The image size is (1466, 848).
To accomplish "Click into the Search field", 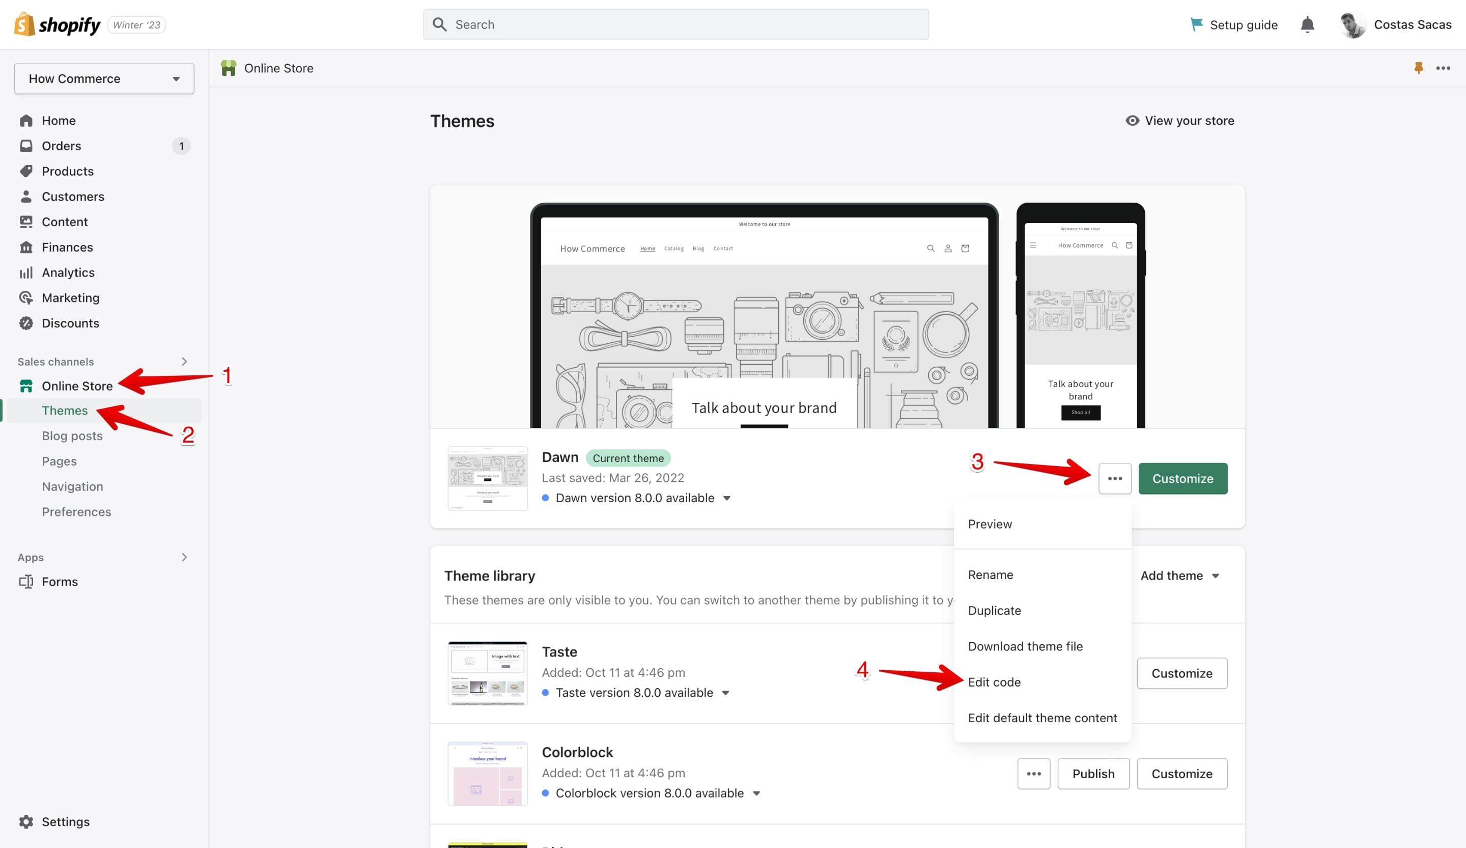I will pos(676,24).
